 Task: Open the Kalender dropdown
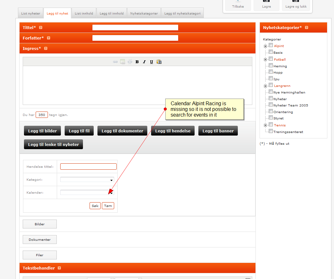click(x=87, y=192)
